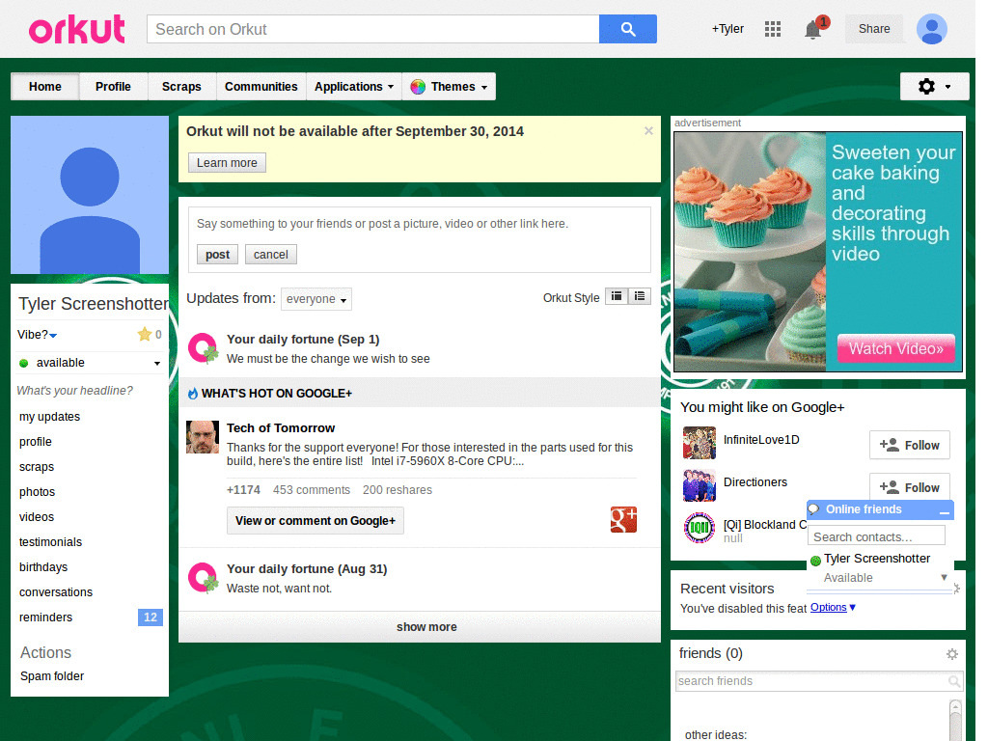Click the Themes color wheel icon
This screenshot has height=741, width=988.
(x=417, y=87)
